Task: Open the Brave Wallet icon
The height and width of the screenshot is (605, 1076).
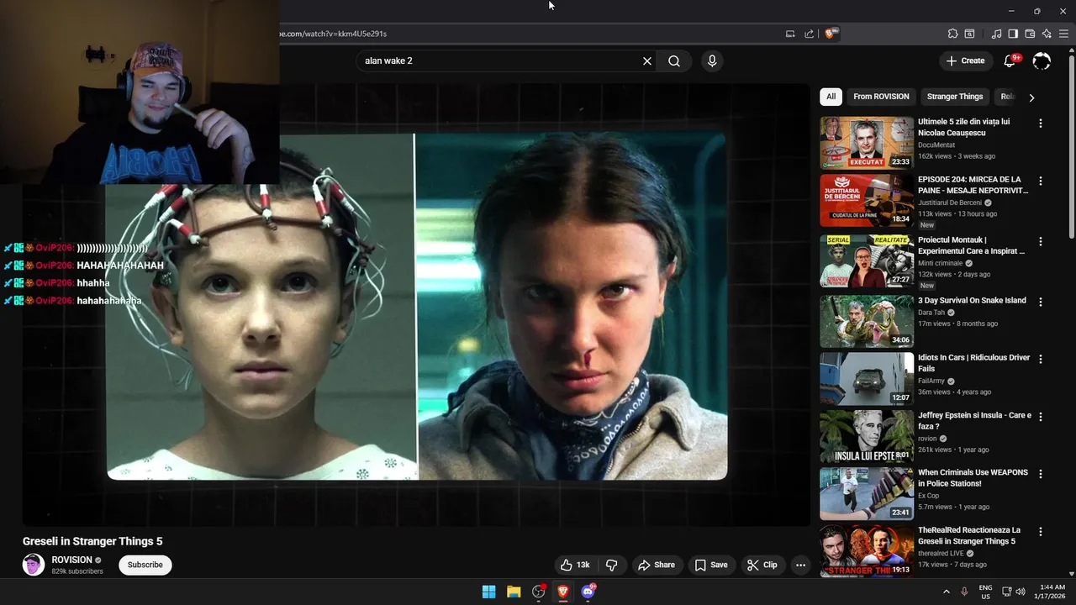Action: tap(1030, 34)
